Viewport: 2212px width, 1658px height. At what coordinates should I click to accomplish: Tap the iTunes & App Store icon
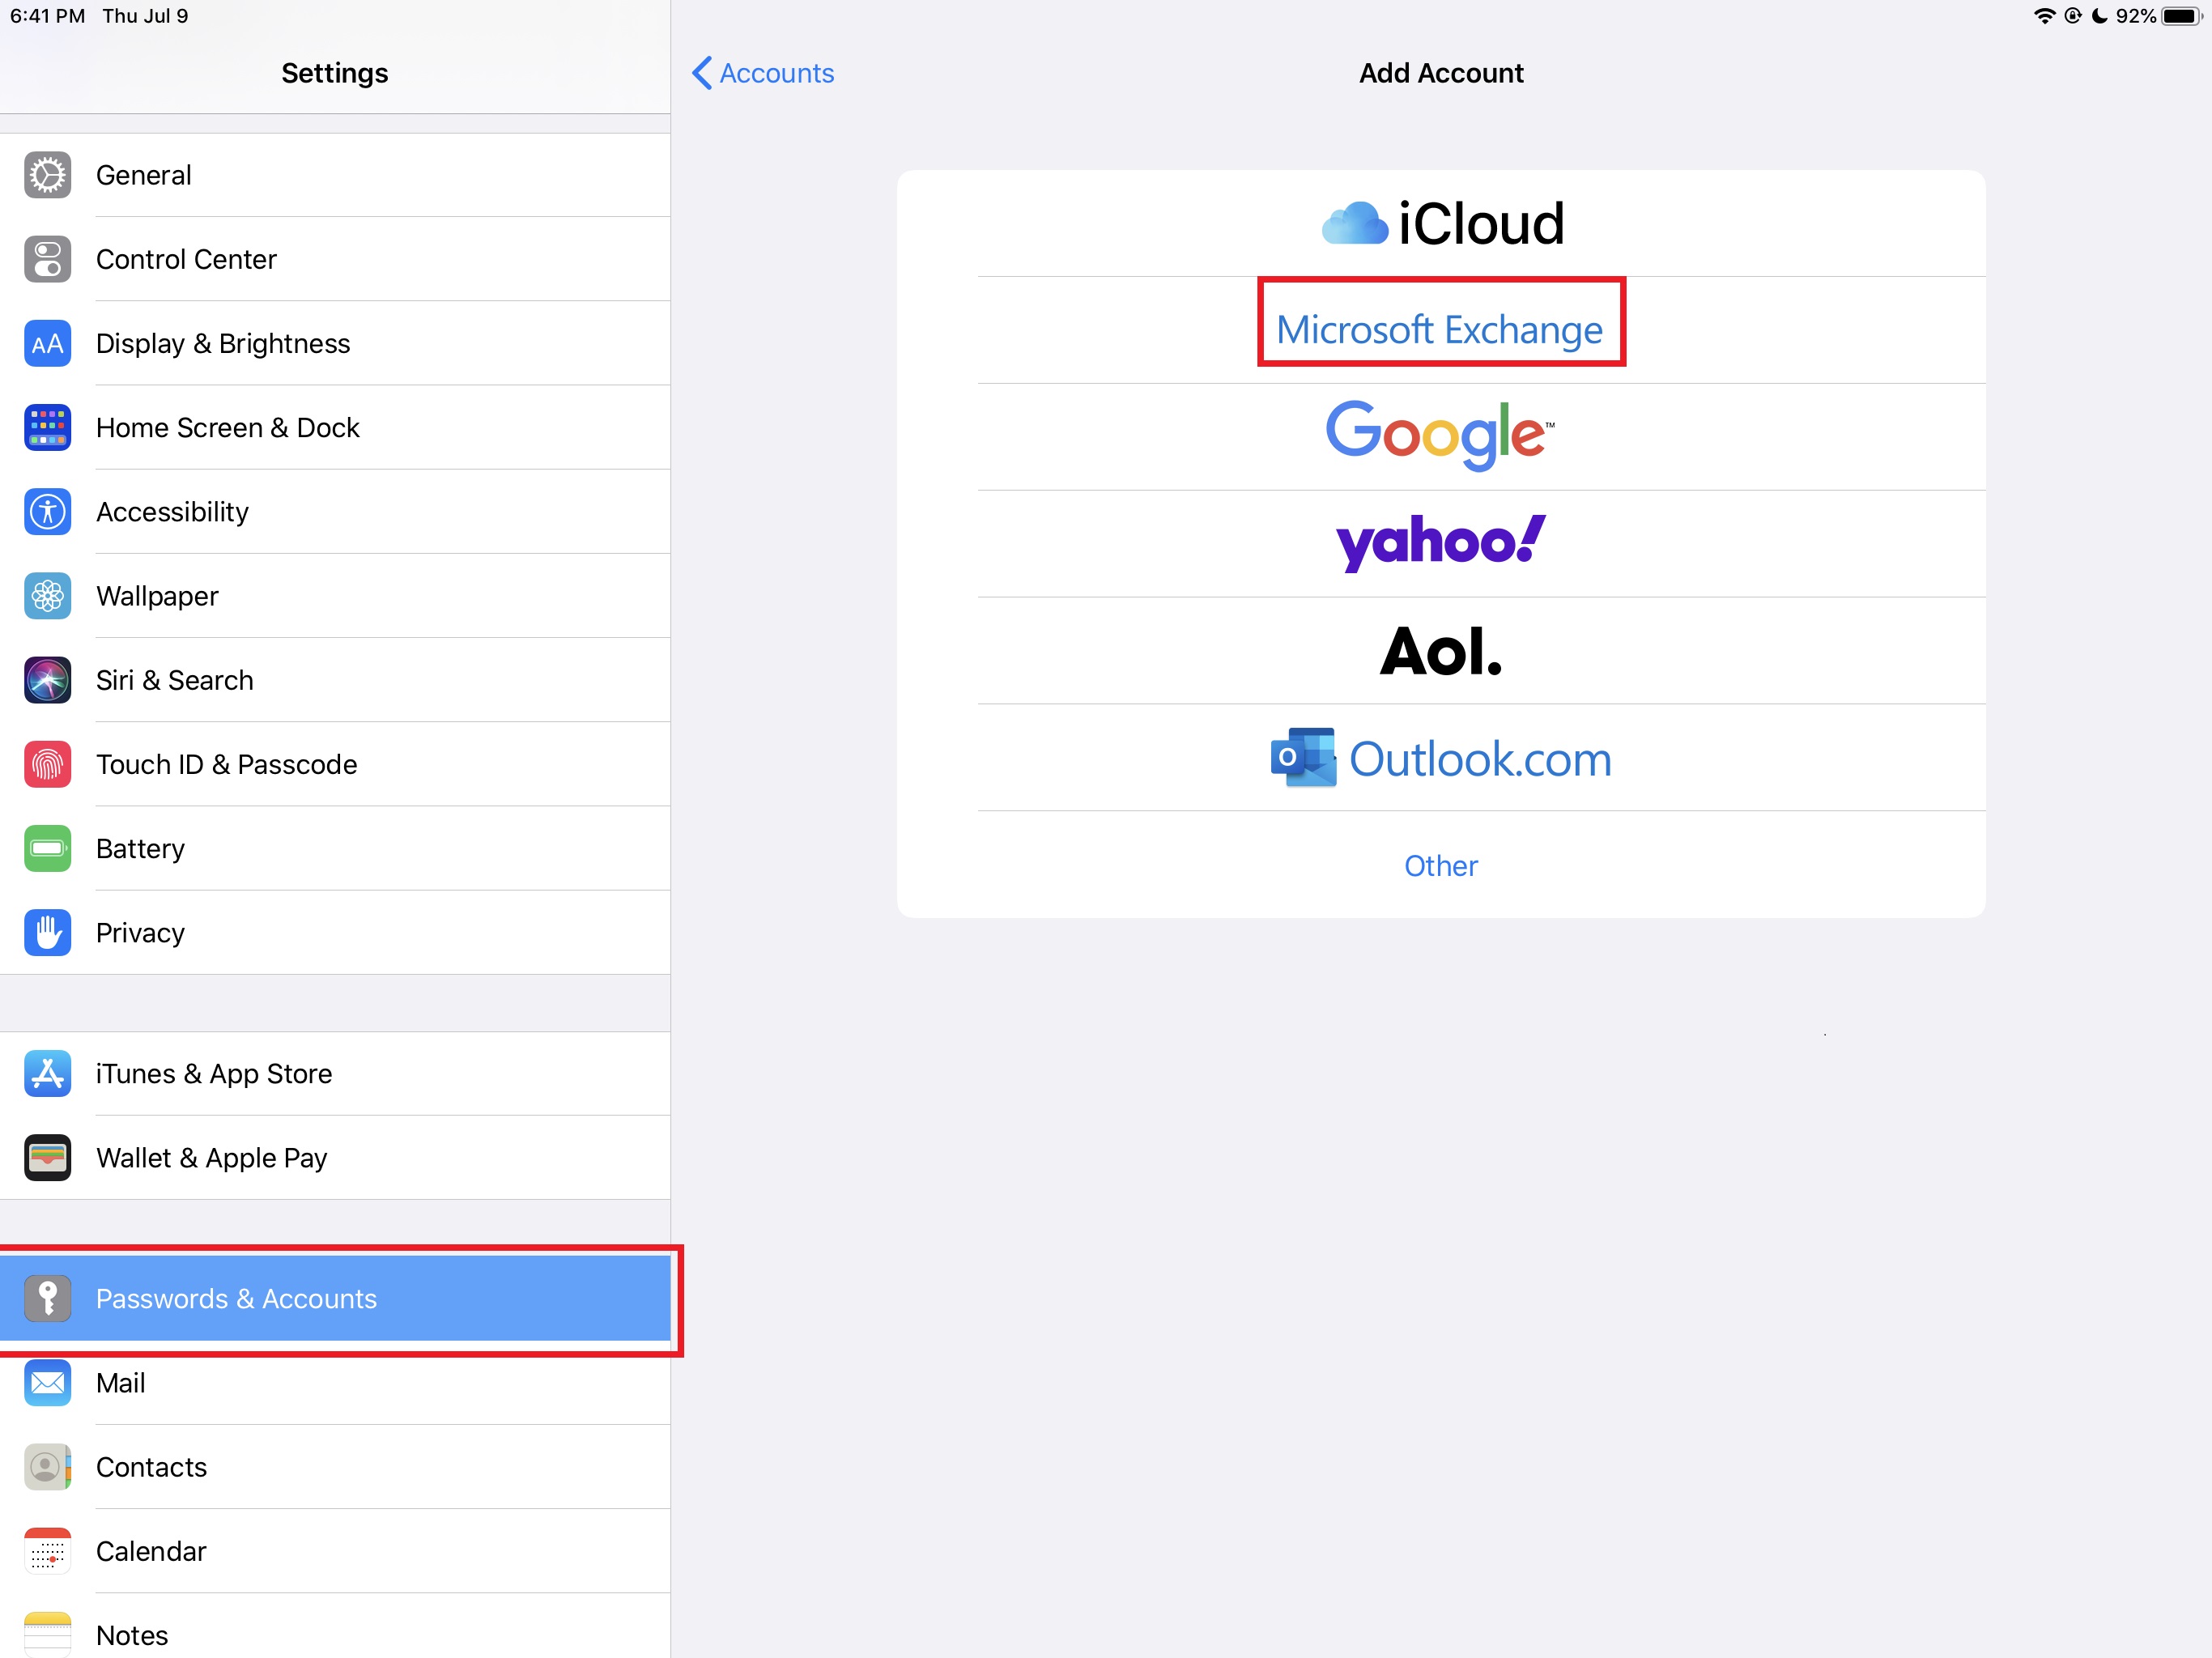click(x=47, y=1073)
